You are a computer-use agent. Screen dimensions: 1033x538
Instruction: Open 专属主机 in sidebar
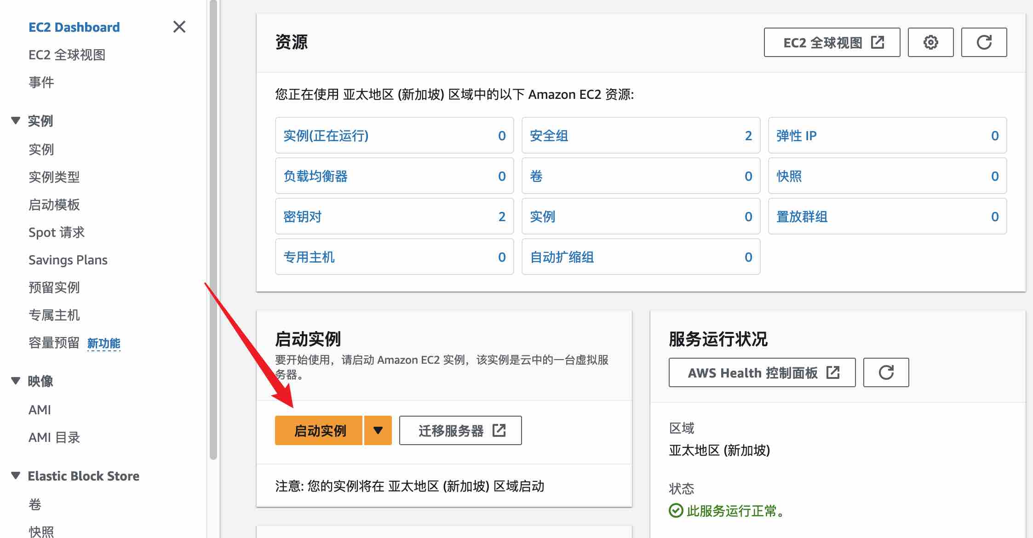[x=54, y=315]
